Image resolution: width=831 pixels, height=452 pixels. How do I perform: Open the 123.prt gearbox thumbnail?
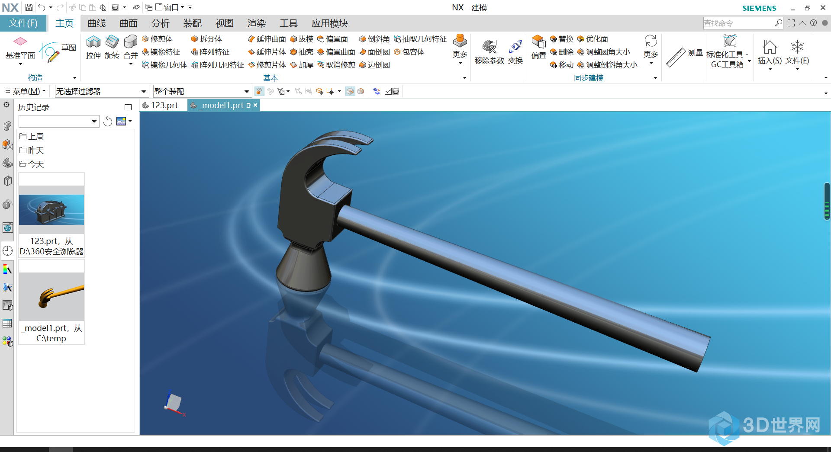tap(52, 210)
